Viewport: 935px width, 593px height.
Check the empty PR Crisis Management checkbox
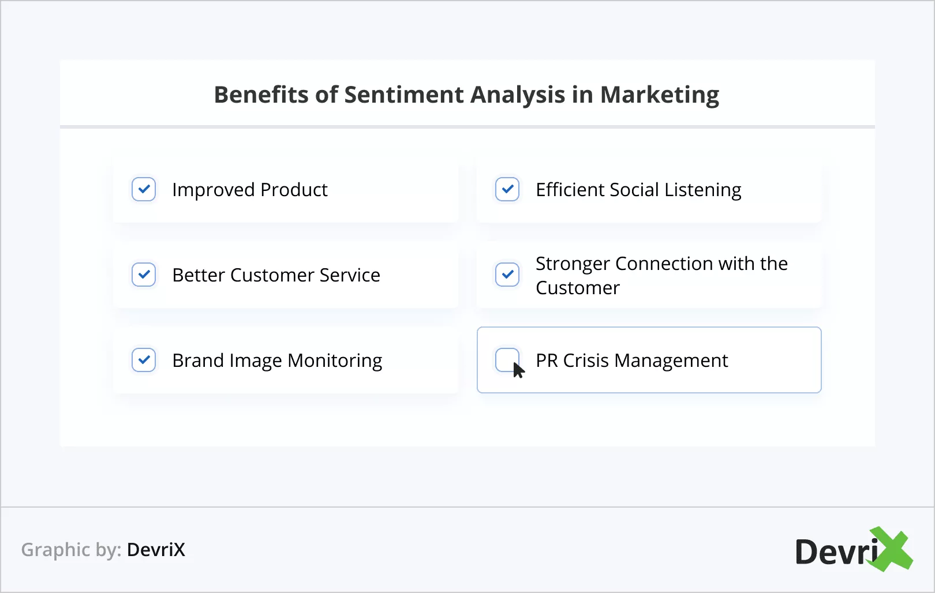(506, 359)
